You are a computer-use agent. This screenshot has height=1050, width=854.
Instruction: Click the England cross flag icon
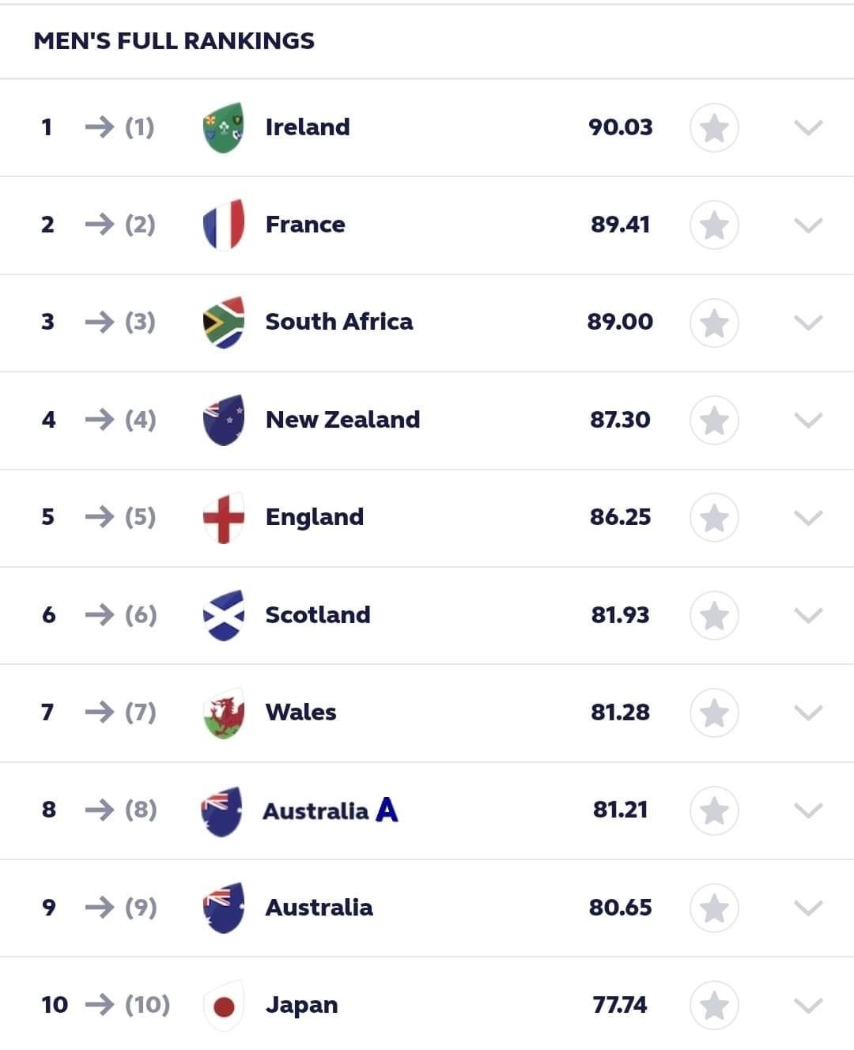coord(224,517)
